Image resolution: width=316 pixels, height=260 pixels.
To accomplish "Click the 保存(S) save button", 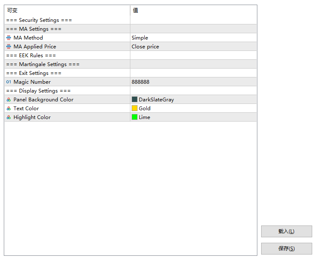I will coord(286,249).
